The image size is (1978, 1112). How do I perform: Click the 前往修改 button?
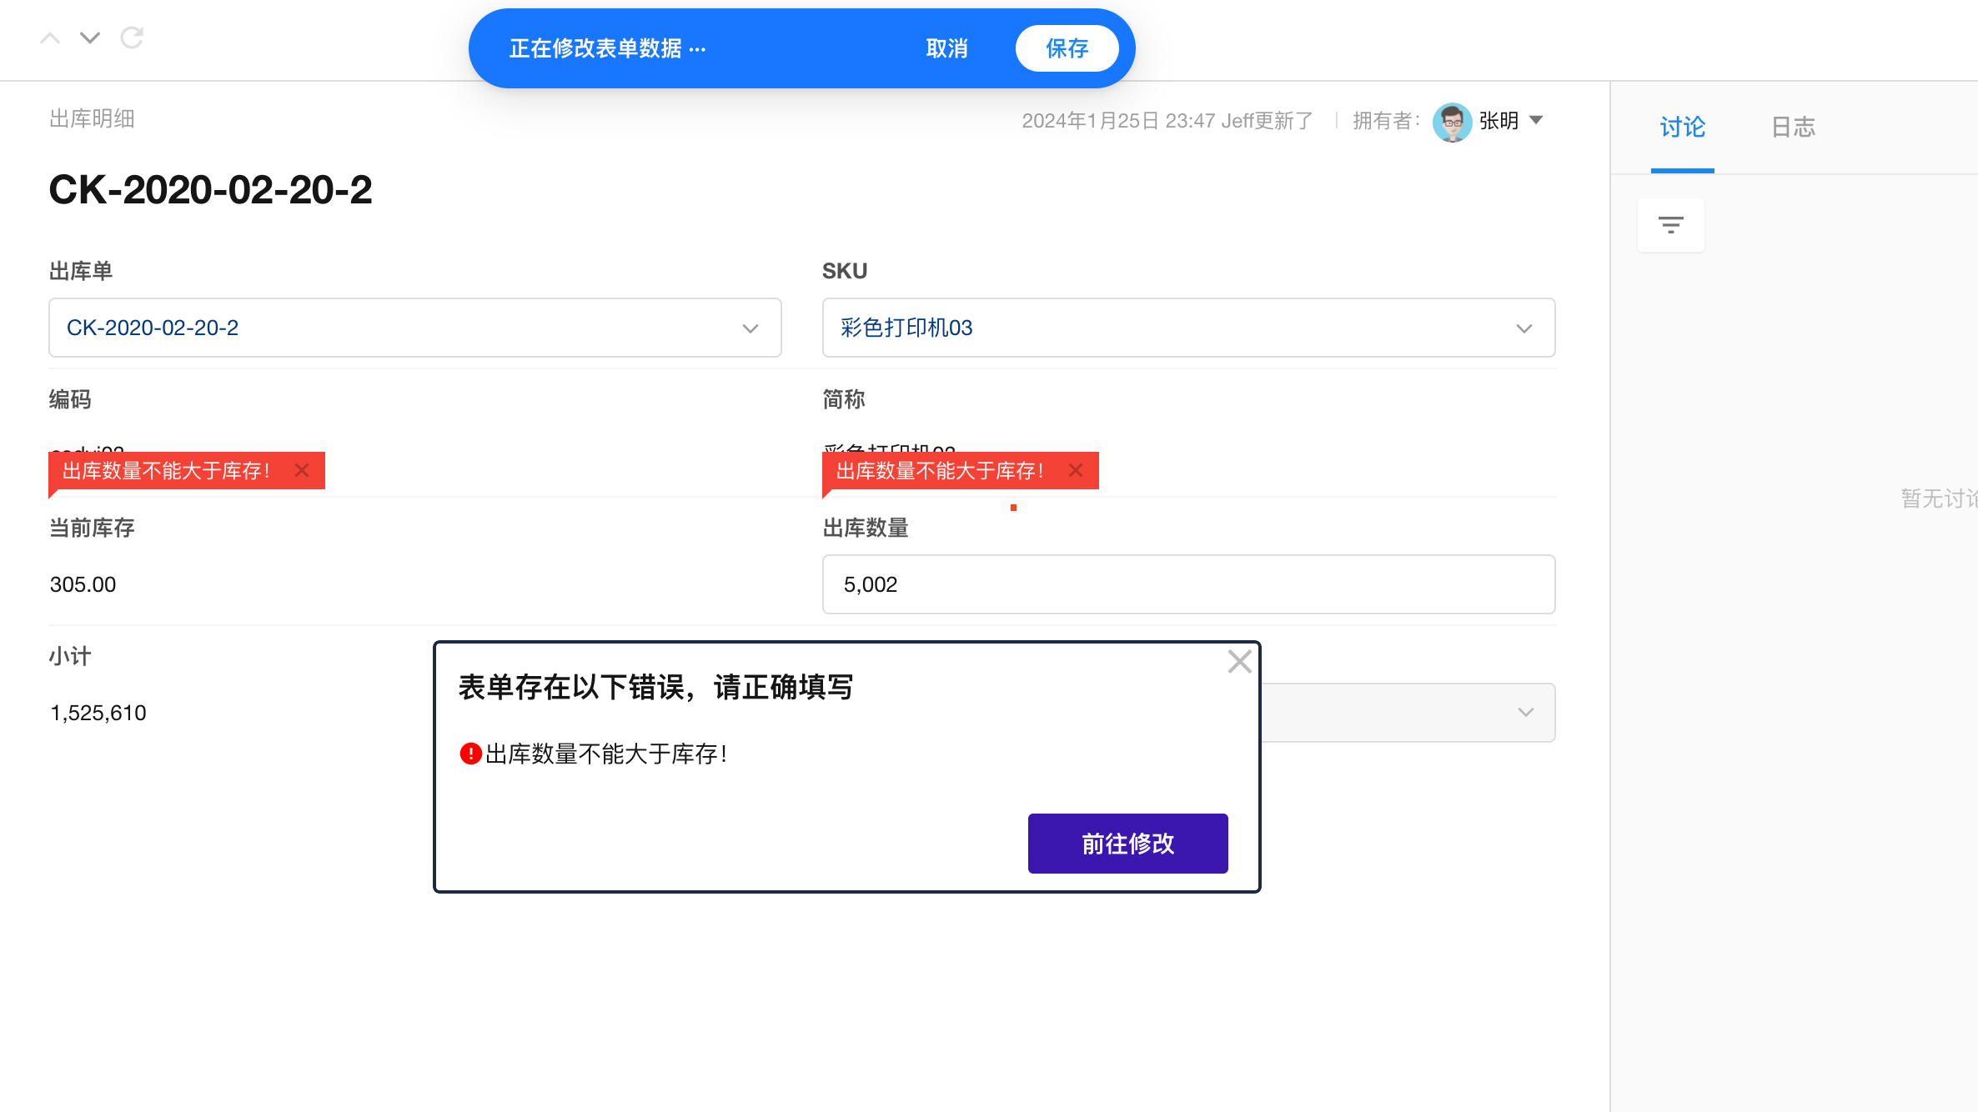click(1127, 844)
